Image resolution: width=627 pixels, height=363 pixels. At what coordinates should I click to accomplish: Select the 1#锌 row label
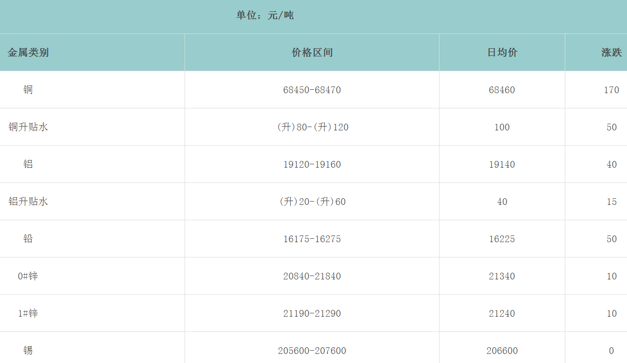pos(28,313)
